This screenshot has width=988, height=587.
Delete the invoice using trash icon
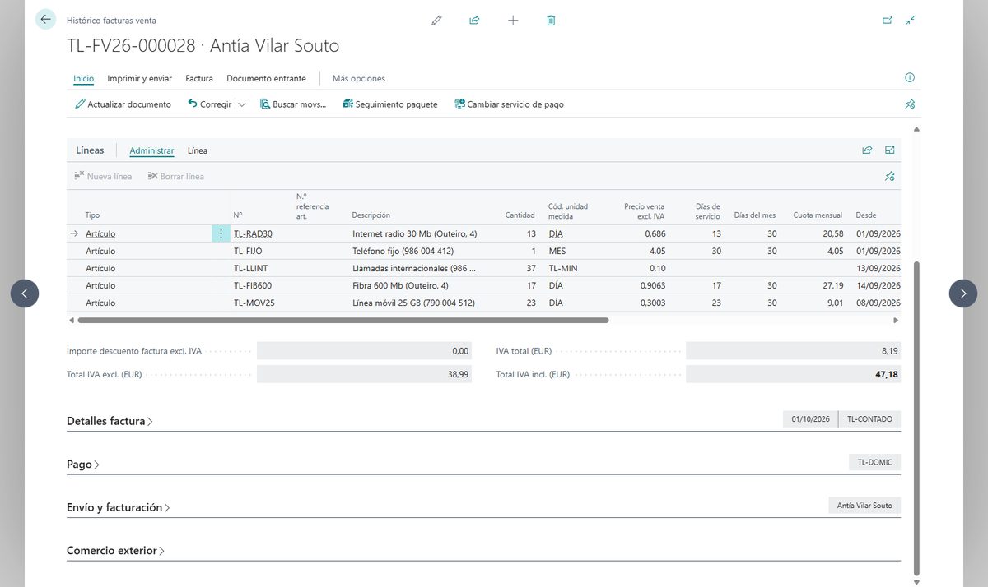coord(551,21)
